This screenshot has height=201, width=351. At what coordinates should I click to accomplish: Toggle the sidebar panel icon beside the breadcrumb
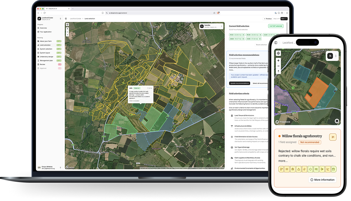point(66,19)
